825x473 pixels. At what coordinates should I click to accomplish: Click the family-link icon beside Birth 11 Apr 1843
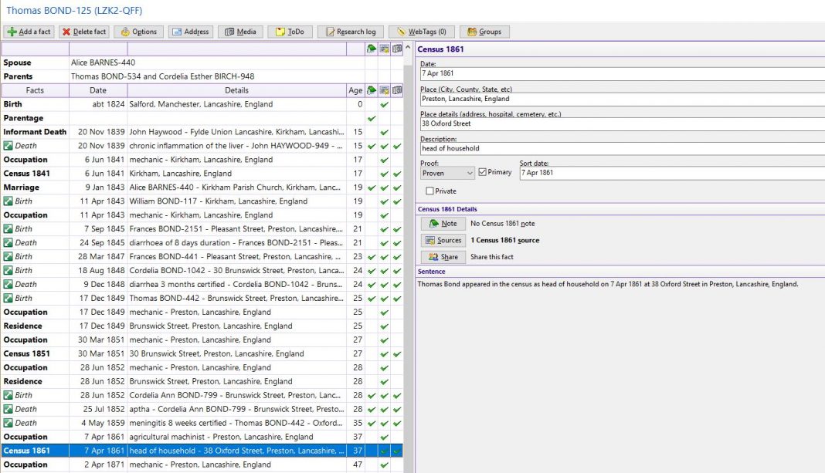(x=8, y=201)
